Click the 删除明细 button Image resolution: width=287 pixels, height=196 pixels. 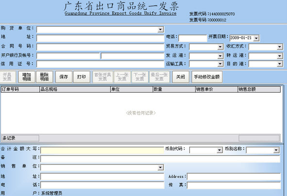tap(44, 77)
